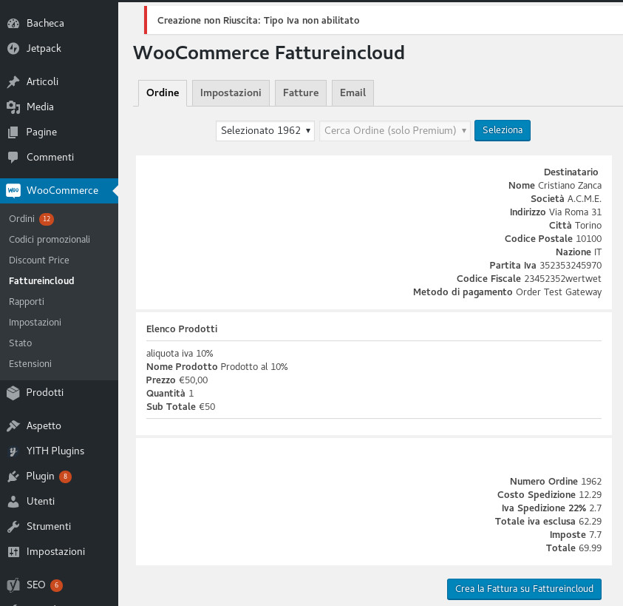Go to Bacheca in the sidebar
The image size is (623, 606).
[45, 24]
